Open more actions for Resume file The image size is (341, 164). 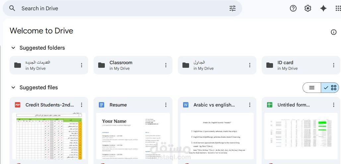click(166, 105)
